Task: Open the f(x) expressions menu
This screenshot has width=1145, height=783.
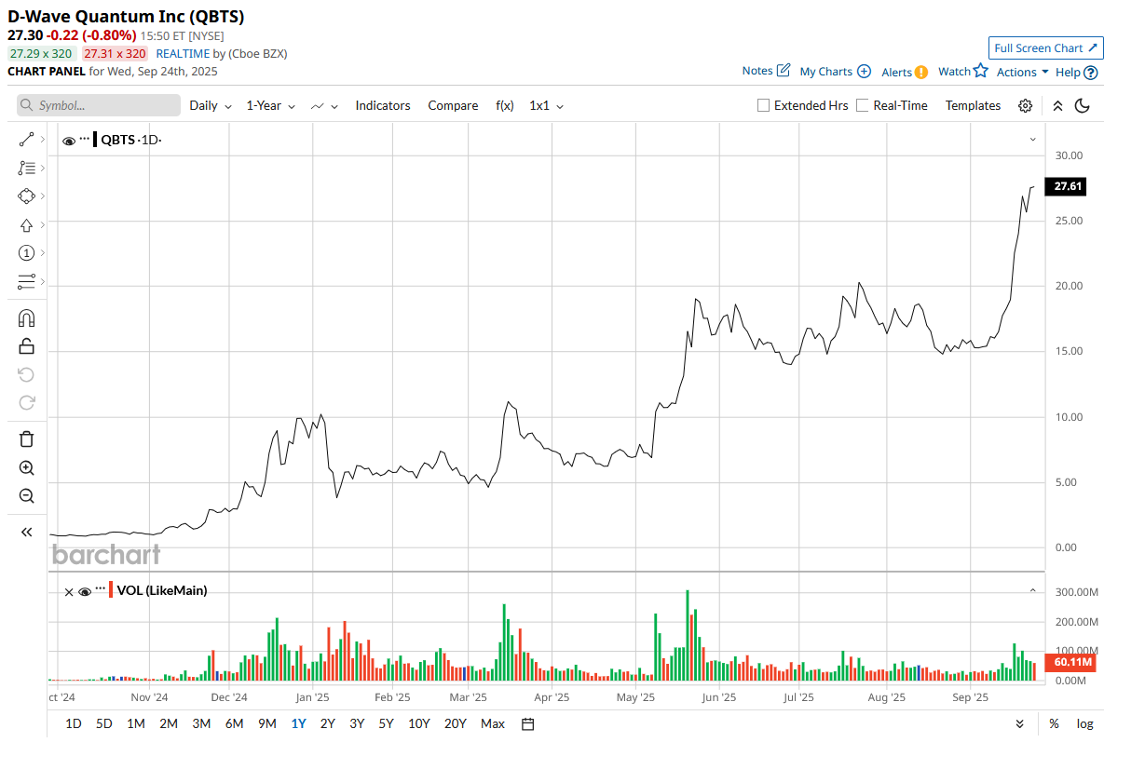Action: [x=505, y=106]
